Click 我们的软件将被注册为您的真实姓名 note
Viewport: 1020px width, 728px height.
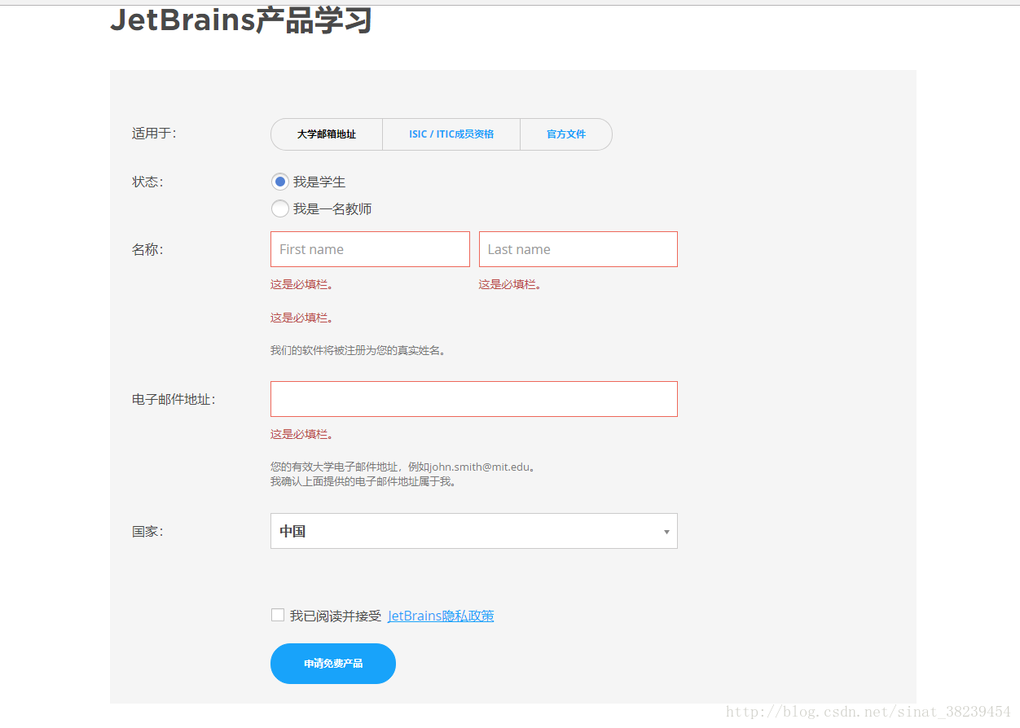[x=358, y=350]
